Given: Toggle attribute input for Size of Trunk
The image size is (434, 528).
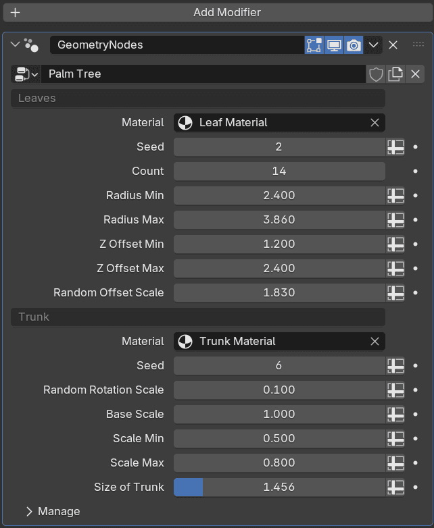Looking at the screenshot, I should pos(395,487).
